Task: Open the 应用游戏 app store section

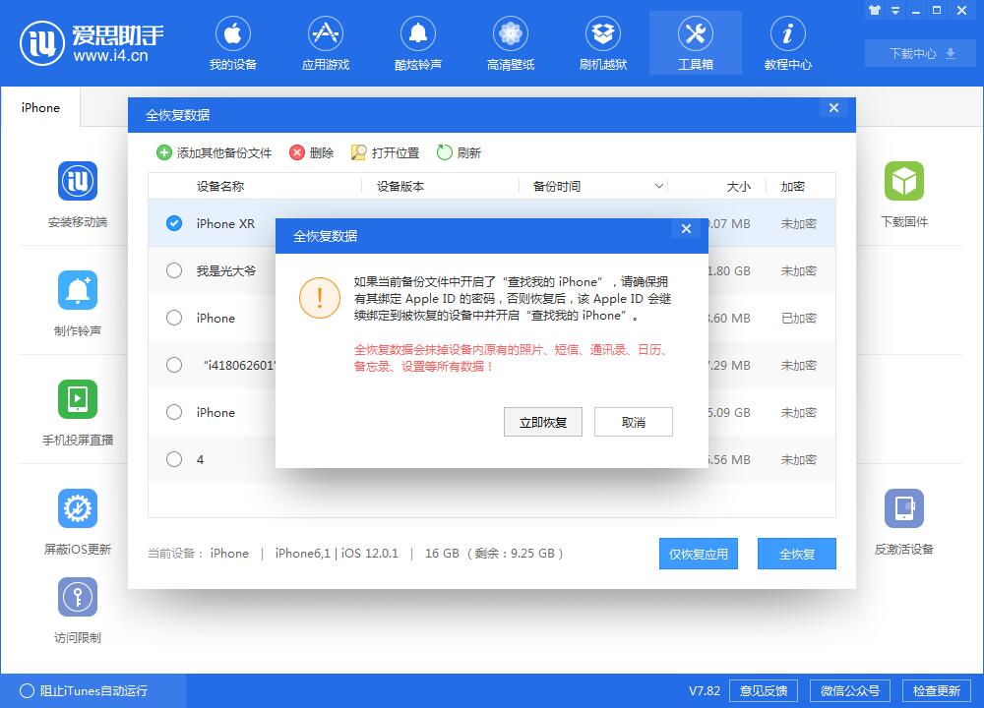Action: (325, 42)
